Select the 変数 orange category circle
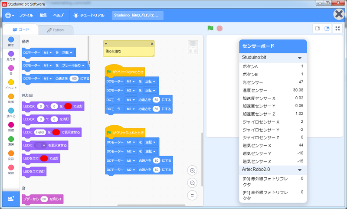 point(11,153)
